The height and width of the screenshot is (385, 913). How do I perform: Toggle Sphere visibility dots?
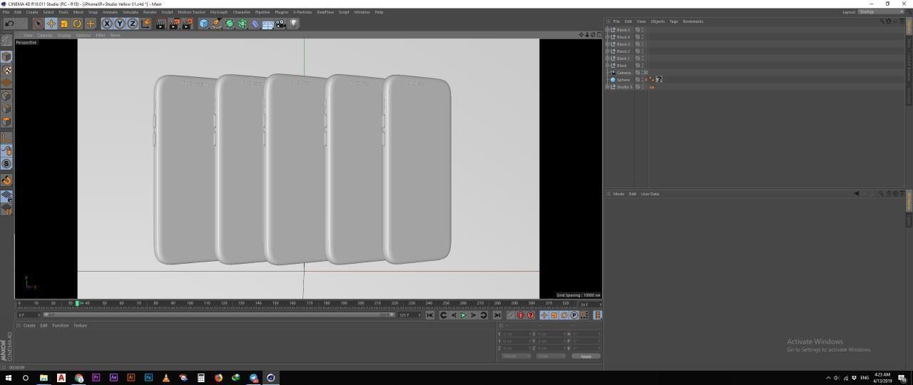pos(643,80)
